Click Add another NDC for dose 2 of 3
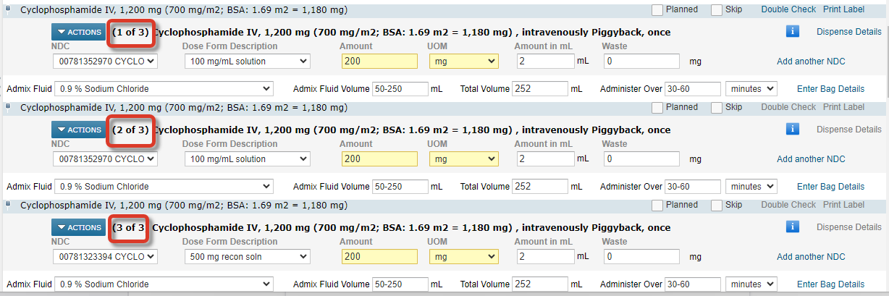Screen dimensions: 889x296 (811, 159)
